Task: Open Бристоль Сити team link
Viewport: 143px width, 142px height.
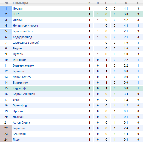Action: 23,31
